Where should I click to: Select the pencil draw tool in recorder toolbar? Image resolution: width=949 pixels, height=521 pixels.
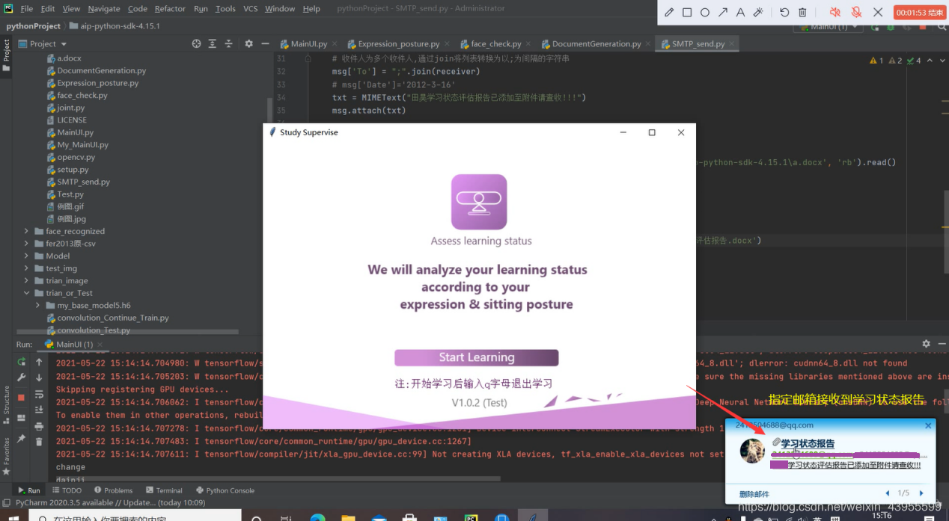(x=669, y=13)
